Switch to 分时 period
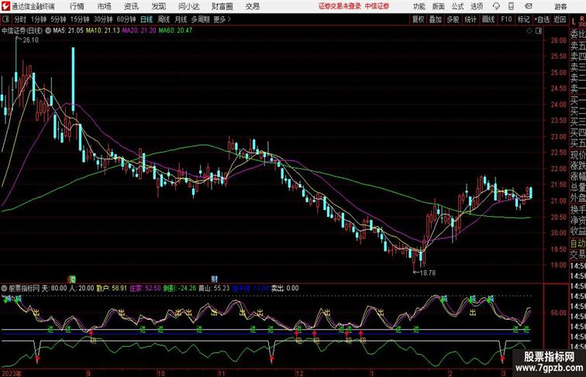Viewport: 586px width, 377px height. pos(20,19)
